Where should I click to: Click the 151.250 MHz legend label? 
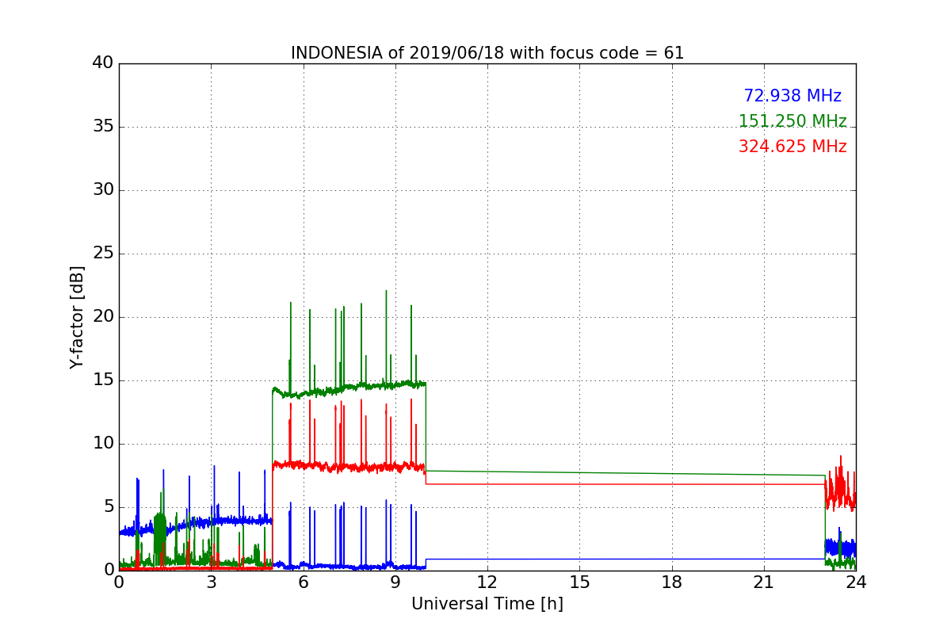[x=792, y=121]
